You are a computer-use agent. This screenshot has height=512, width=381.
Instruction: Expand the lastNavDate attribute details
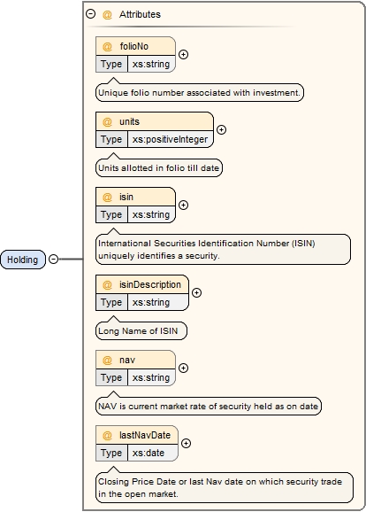[187, 443]
